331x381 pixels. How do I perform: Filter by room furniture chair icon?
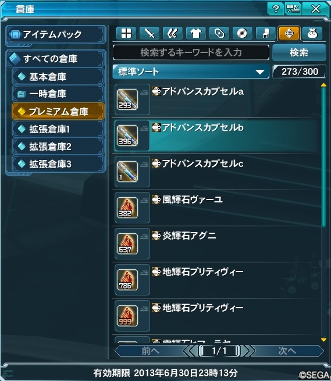pos(266,33)
